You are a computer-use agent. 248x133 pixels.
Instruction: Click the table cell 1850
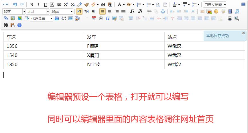(44, 64)
